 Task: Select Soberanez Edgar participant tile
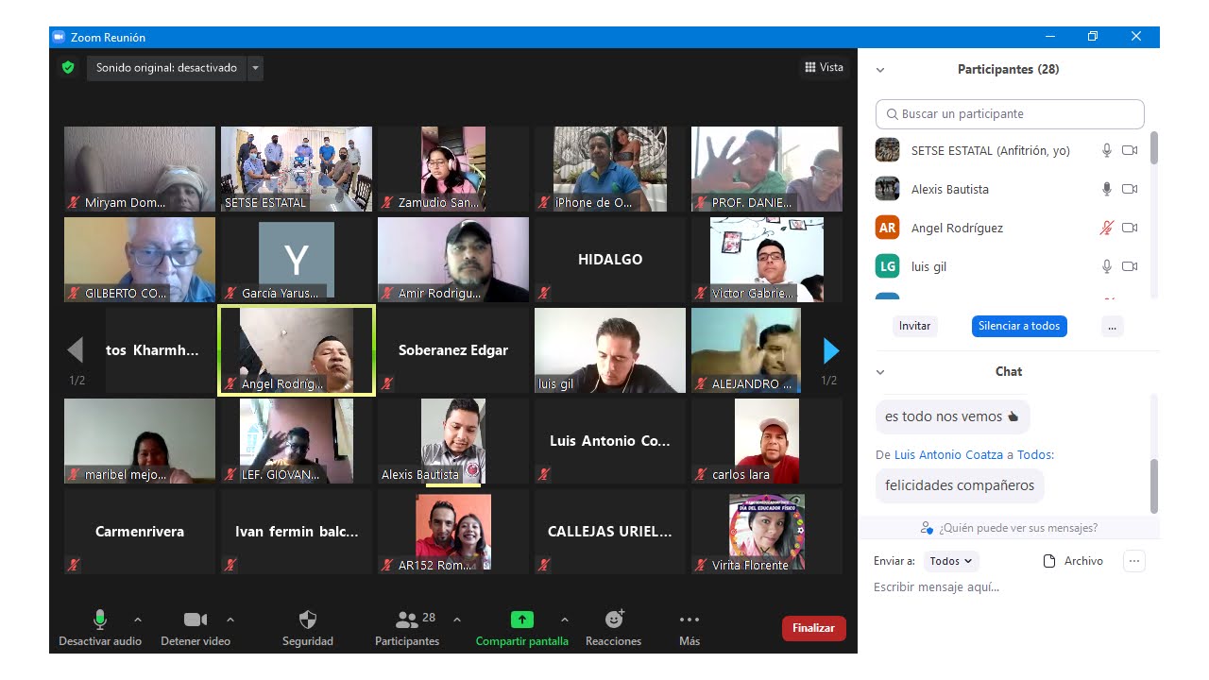(453, 350)
